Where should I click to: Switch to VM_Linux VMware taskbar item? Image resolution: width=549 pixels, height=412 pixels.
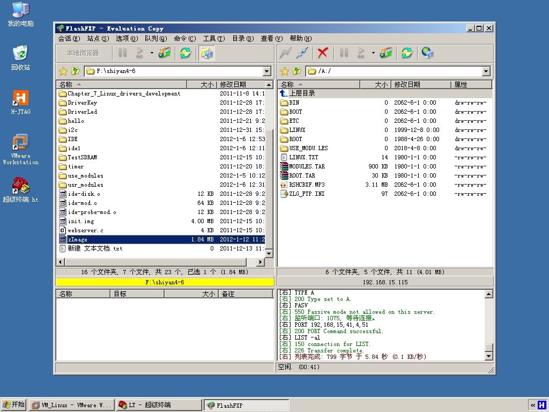(72, 405)
